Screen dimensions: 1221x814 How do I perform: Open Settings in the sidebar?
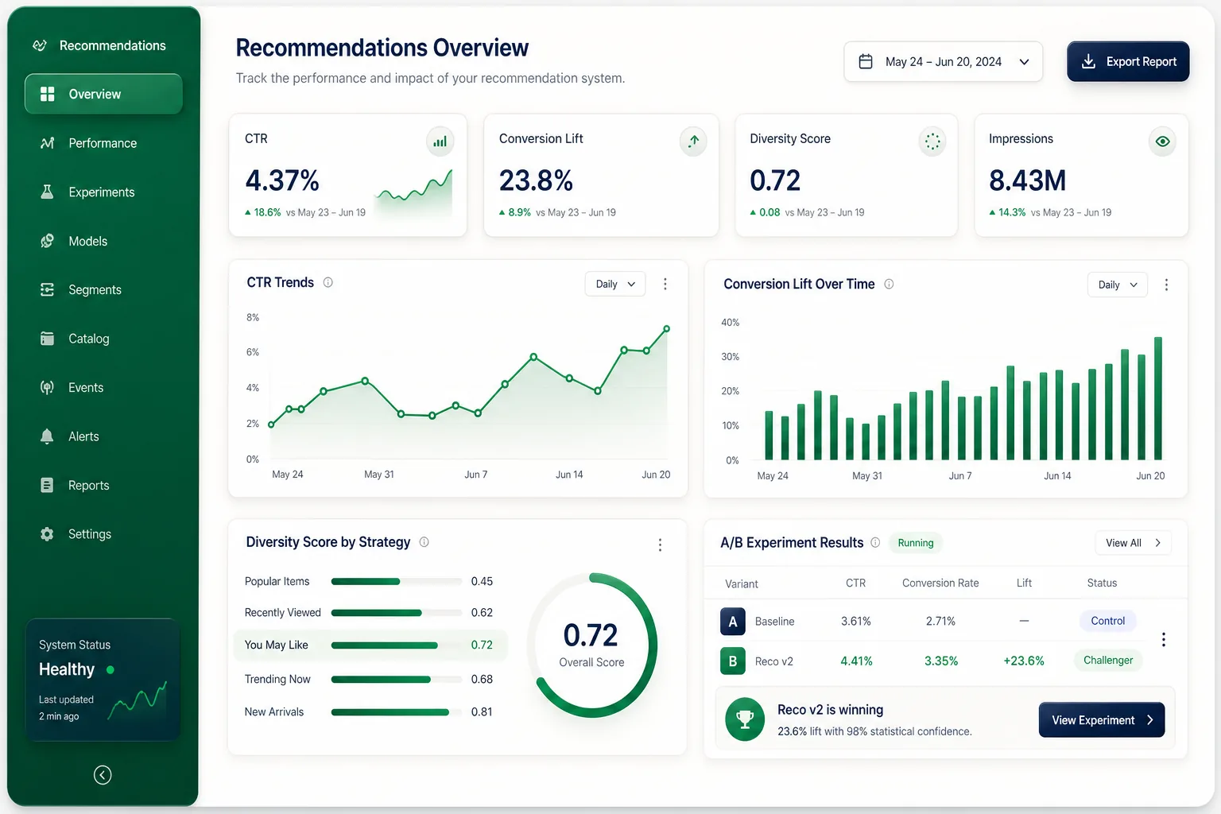(x=103, y=534)
